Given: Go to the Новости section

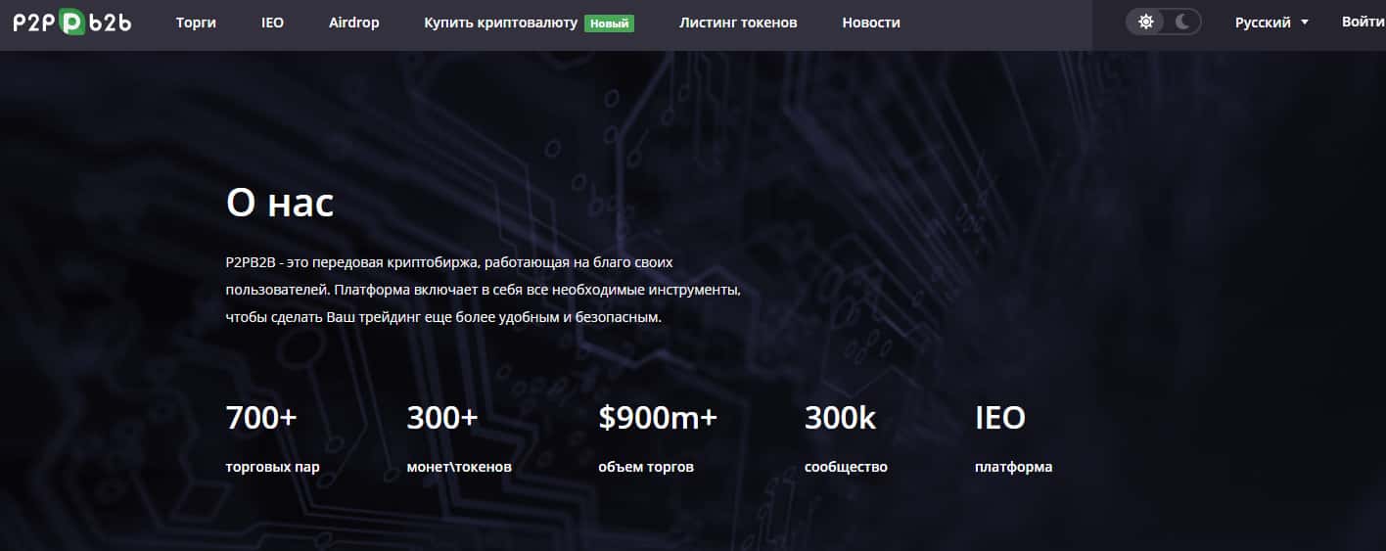Looking at the screenshot, I should tap(870, 23).
